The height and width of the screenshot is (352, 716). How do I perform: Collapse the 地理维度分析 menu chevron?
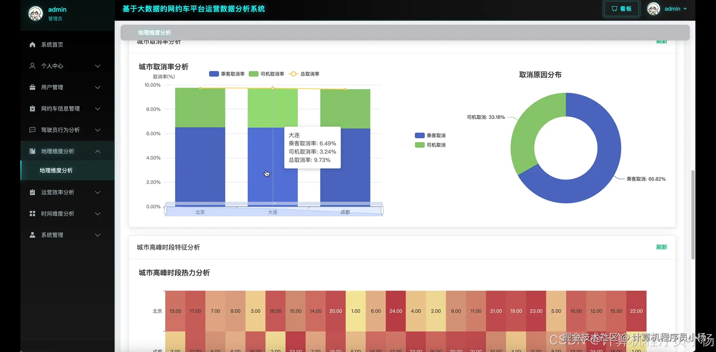pyautogui.click(x=98, y=151)
